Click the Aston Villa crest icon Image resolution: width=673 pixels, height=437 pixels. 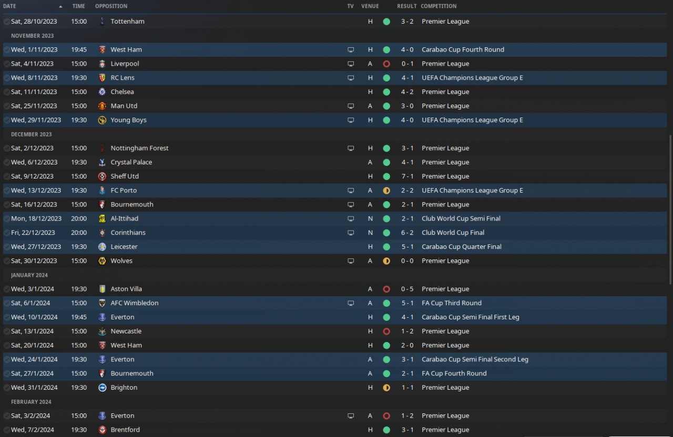tap(102, 289)
